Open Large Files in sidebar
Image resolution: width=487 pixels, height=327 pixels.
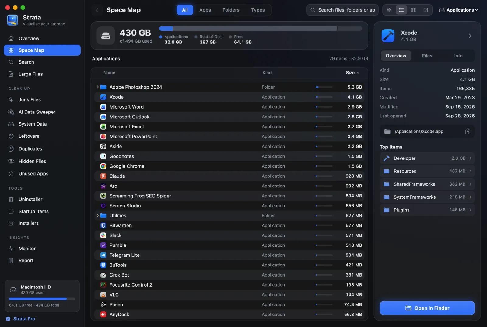[42, 74]
